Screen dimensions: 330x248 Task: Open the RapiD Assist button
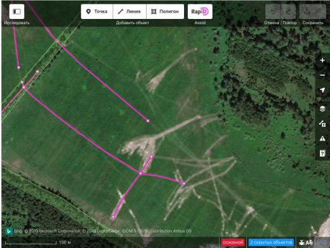click(200, 11)
